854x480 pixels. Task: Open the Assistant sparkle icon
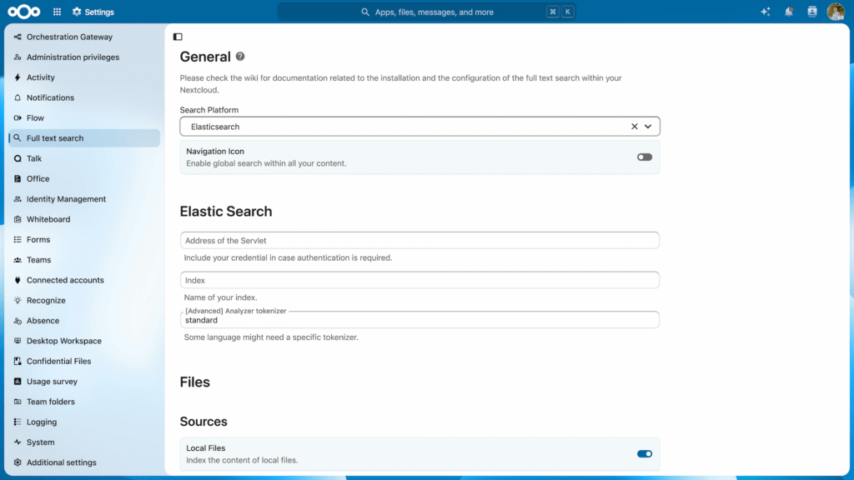(x=766, y=12)
